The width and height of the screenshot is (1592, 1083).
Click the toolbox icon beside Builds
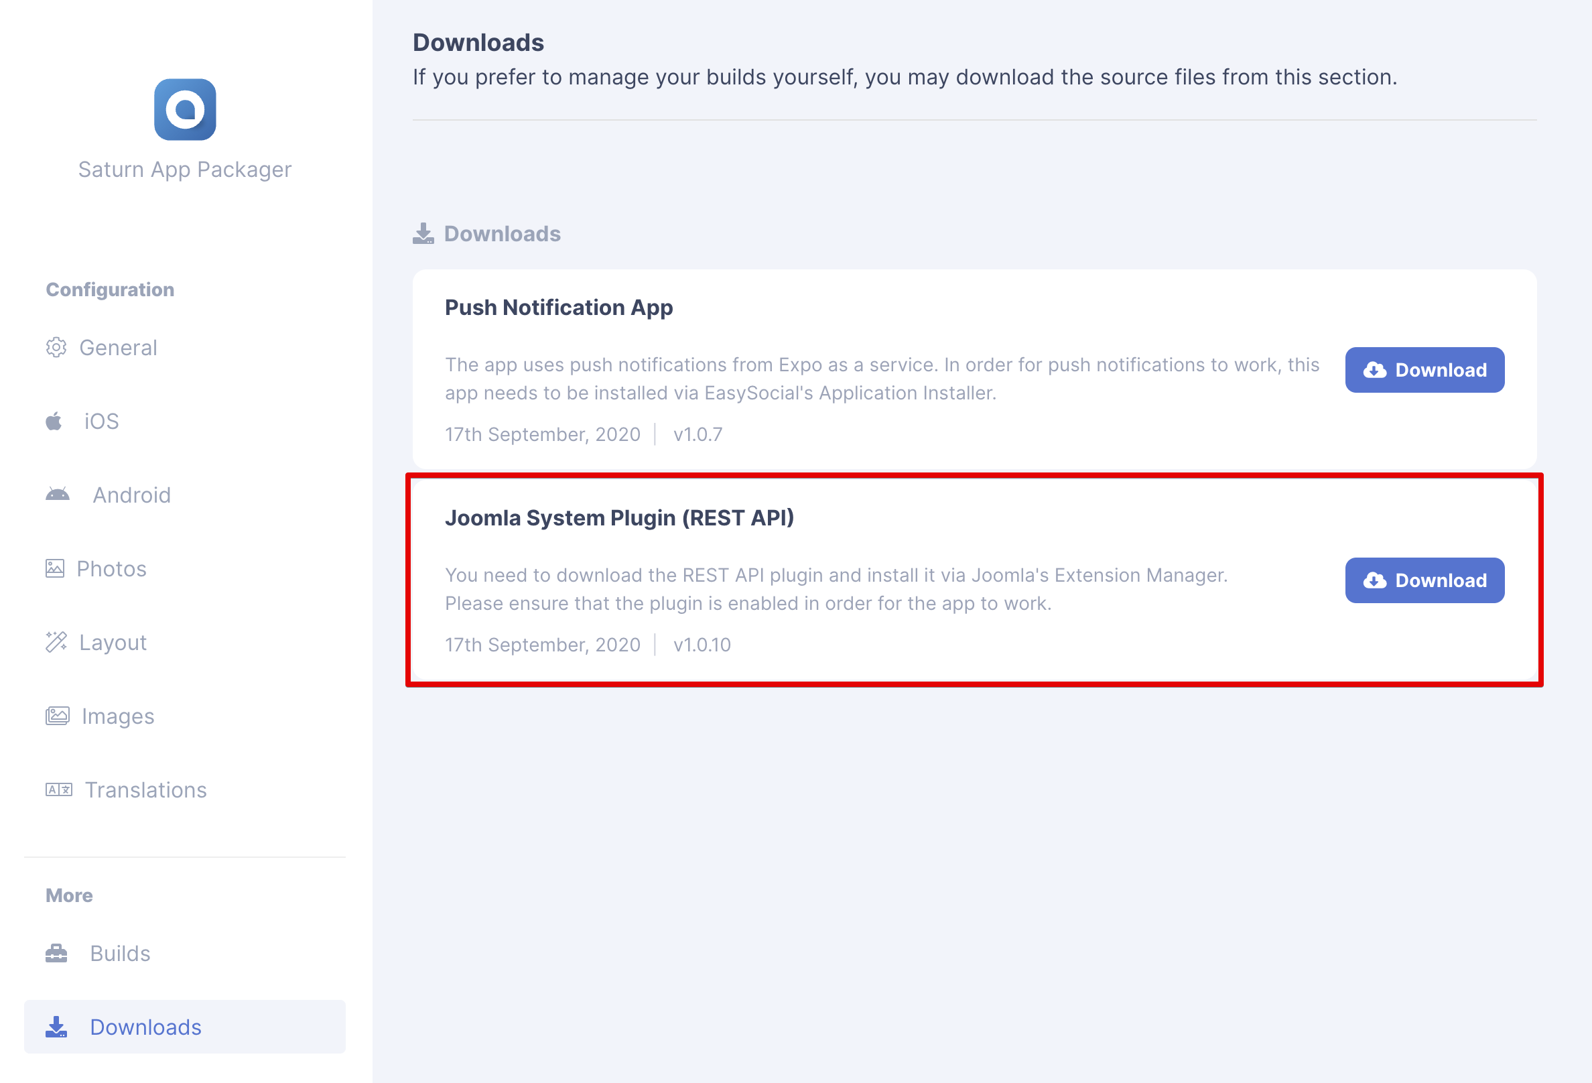coord(56,953)
